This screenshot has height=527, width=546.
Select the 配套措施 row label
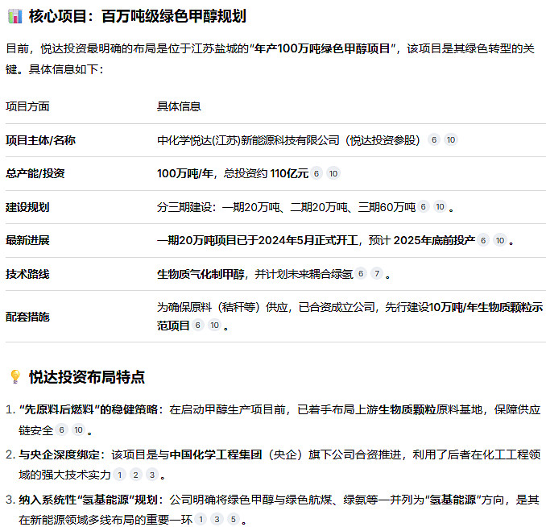coord(27,317)
